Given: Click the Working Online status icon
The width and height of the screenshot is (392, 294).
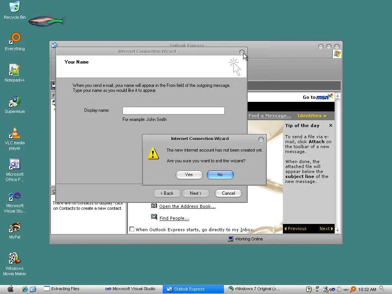Looking at the screenshot, I should 230,239.
